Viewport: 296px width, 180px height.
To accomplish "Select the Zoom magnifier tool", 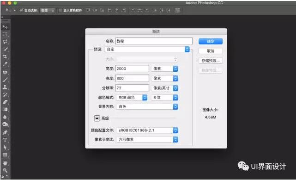I will pyautogui.click(x=5, y=170).
